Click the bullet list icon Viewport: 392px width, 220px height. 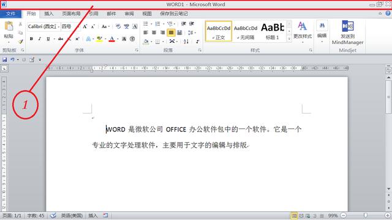[146, 24]
